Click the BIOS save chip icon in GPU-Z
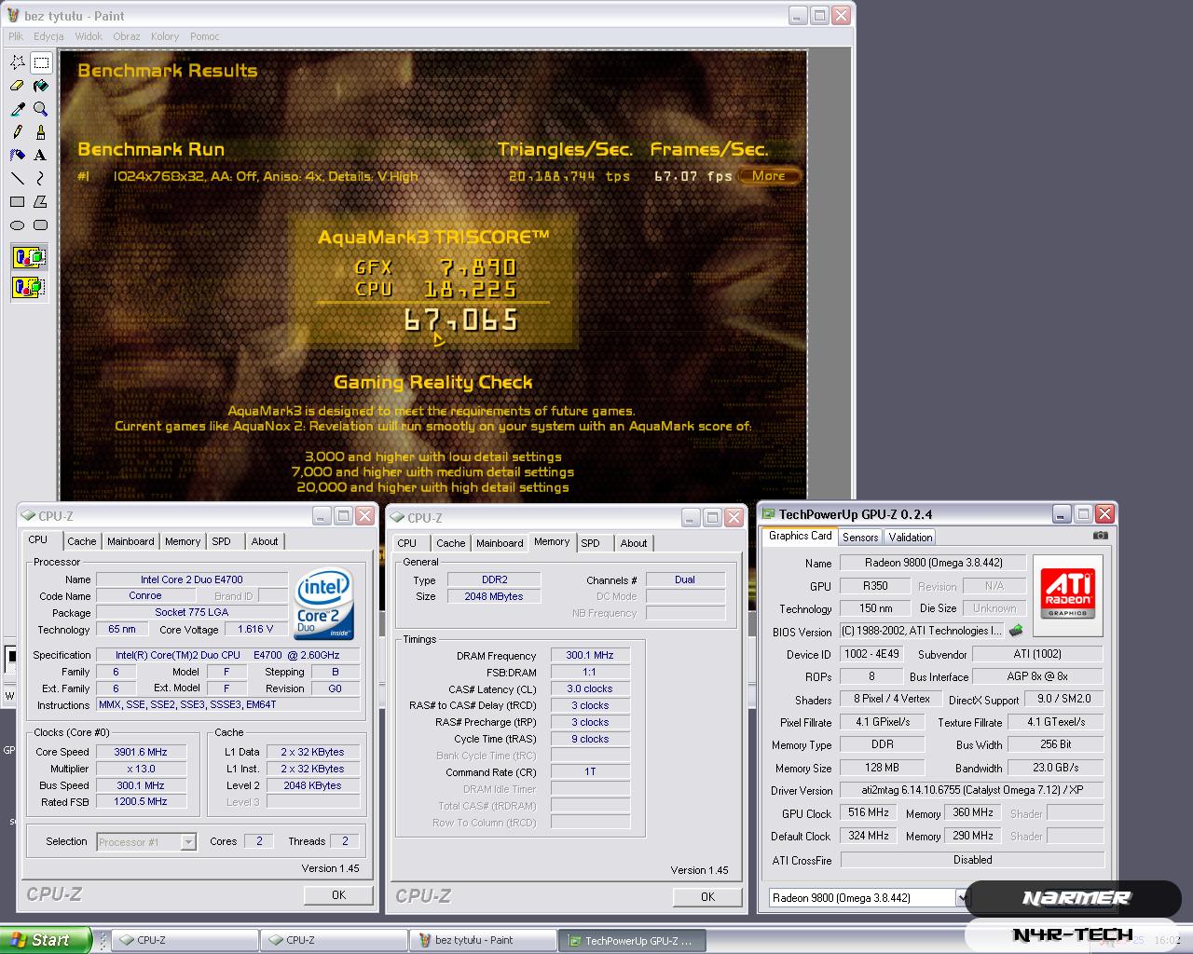Viewport: 1193px width, 954px height. (1016, 631)
